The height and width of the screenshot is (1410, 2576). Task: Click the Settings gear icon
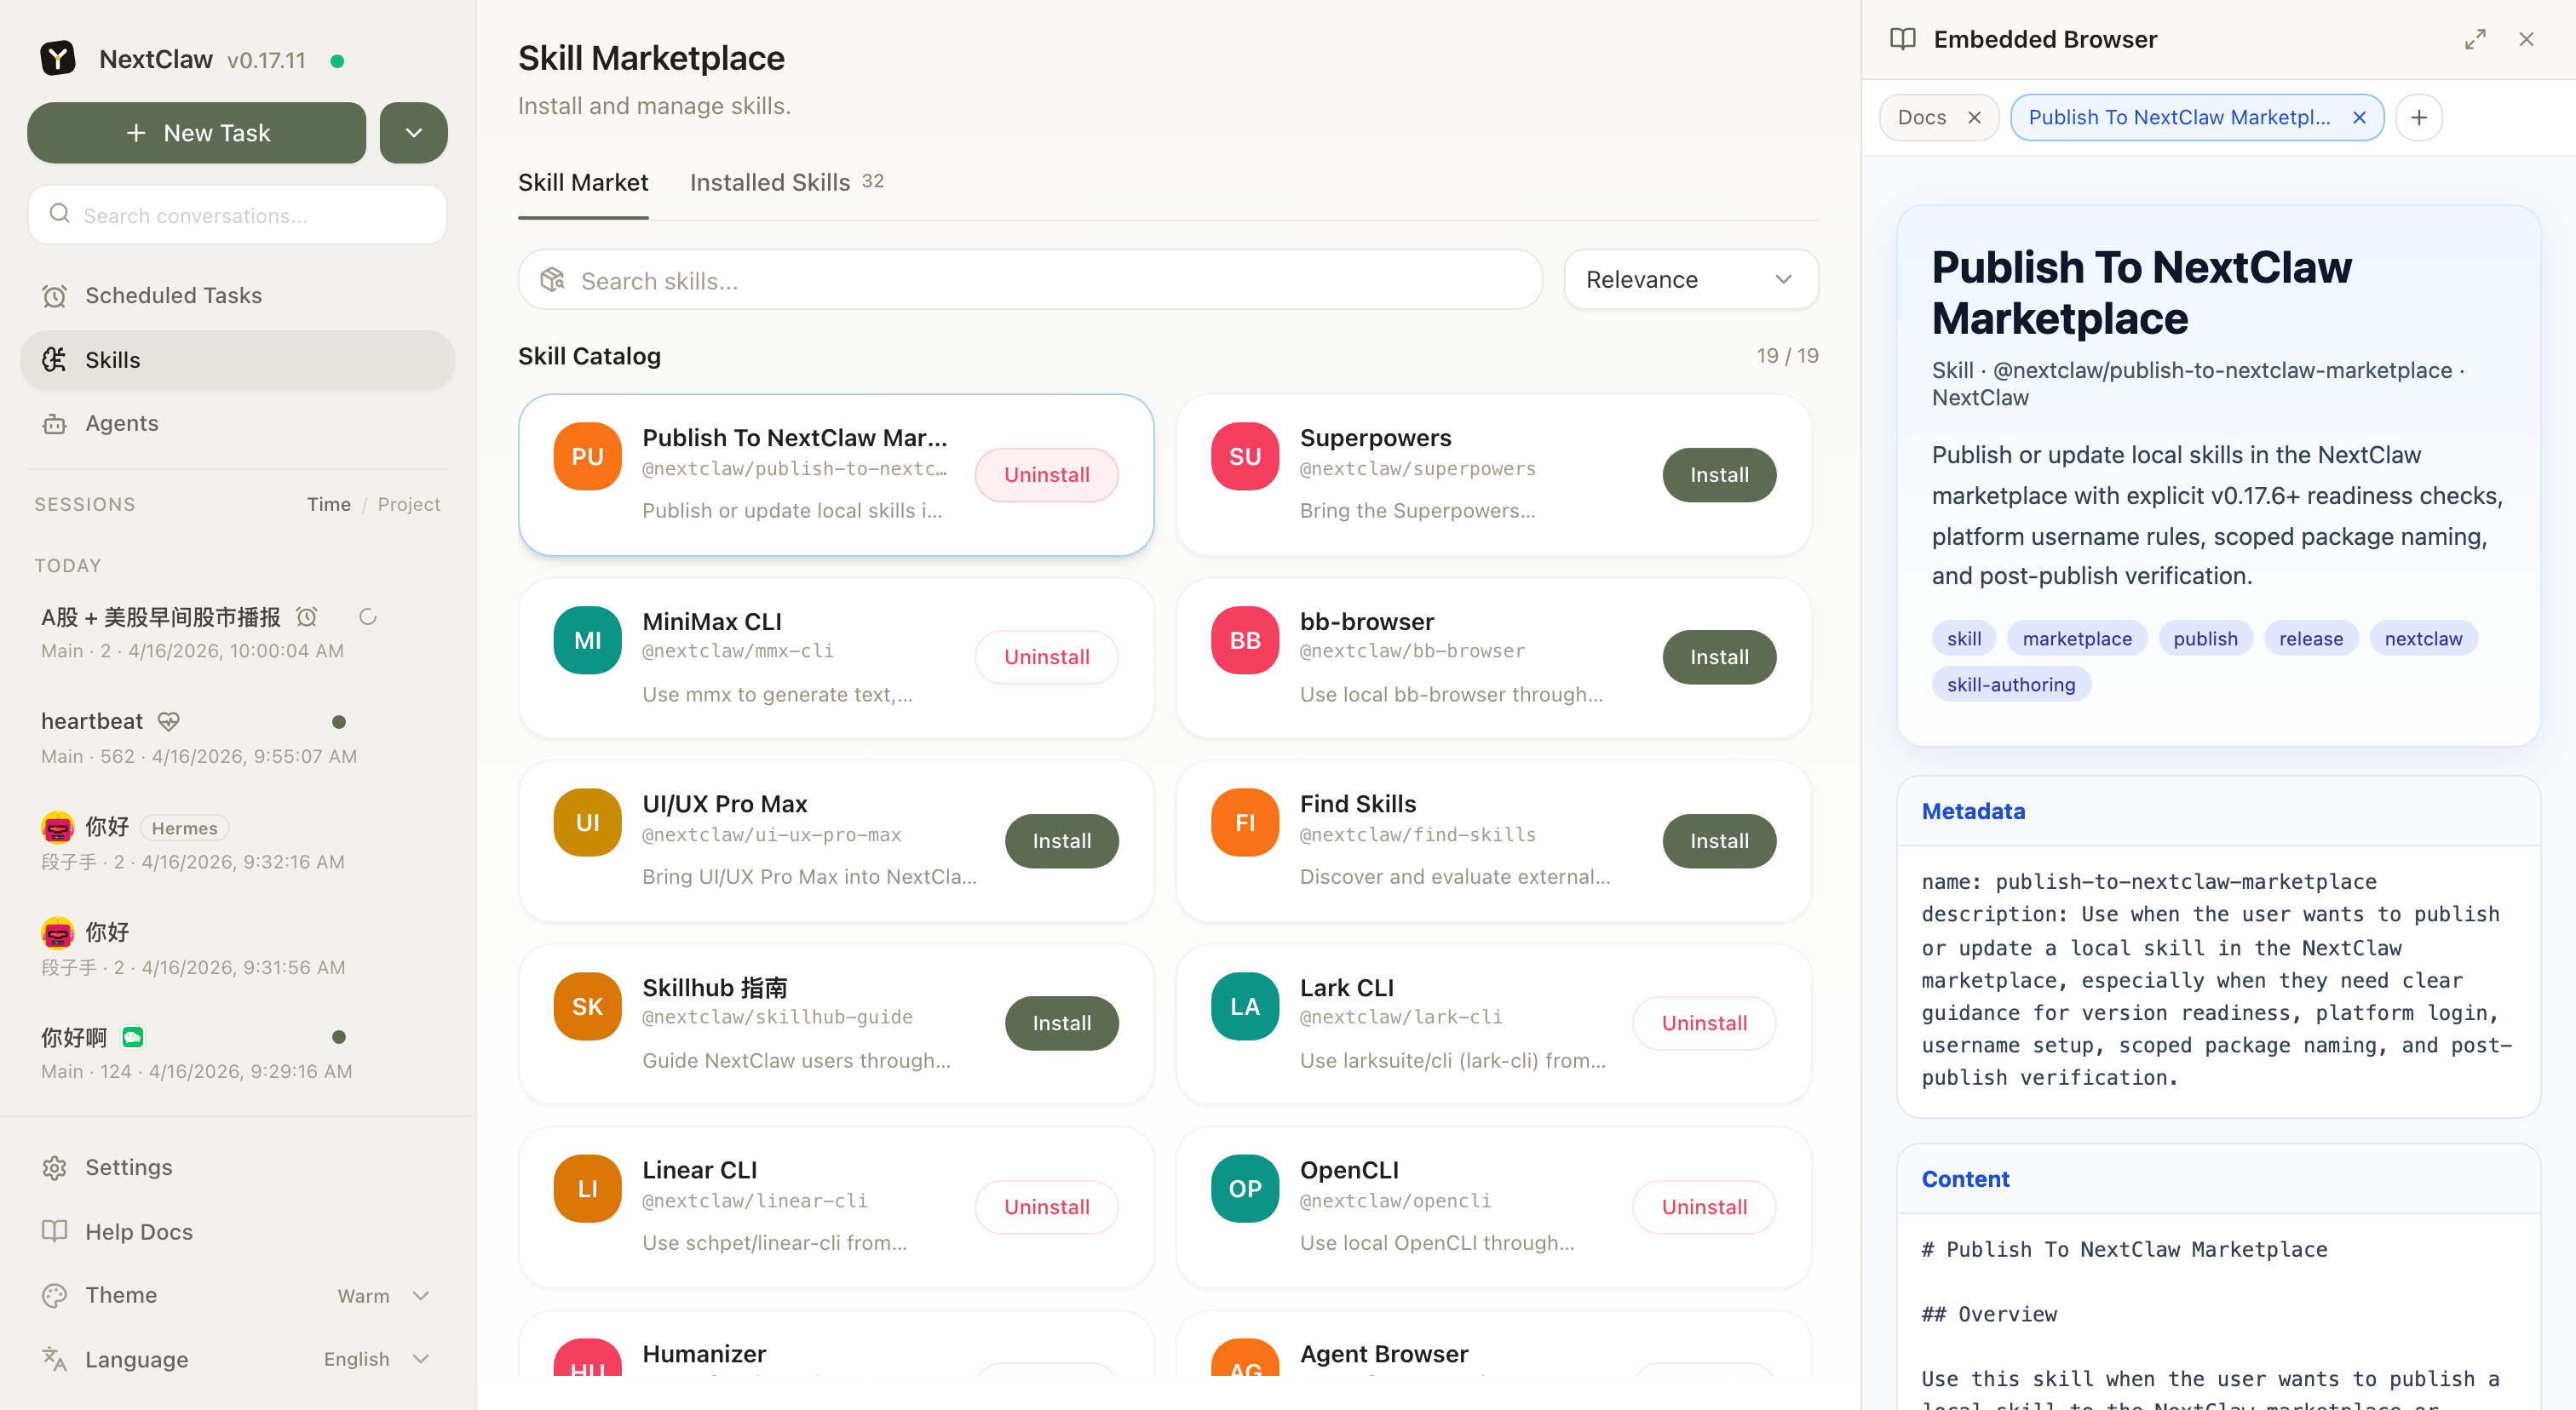55,1167
